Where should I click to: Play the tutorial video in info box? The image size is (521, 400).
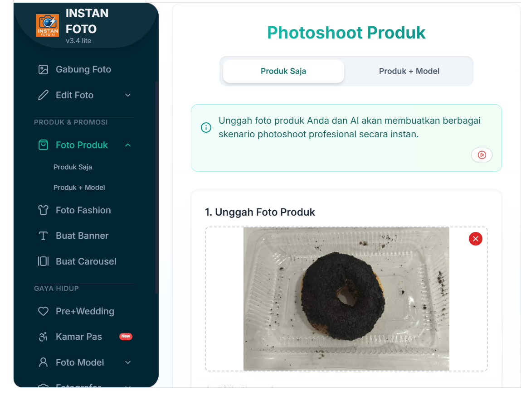point(482,155)
